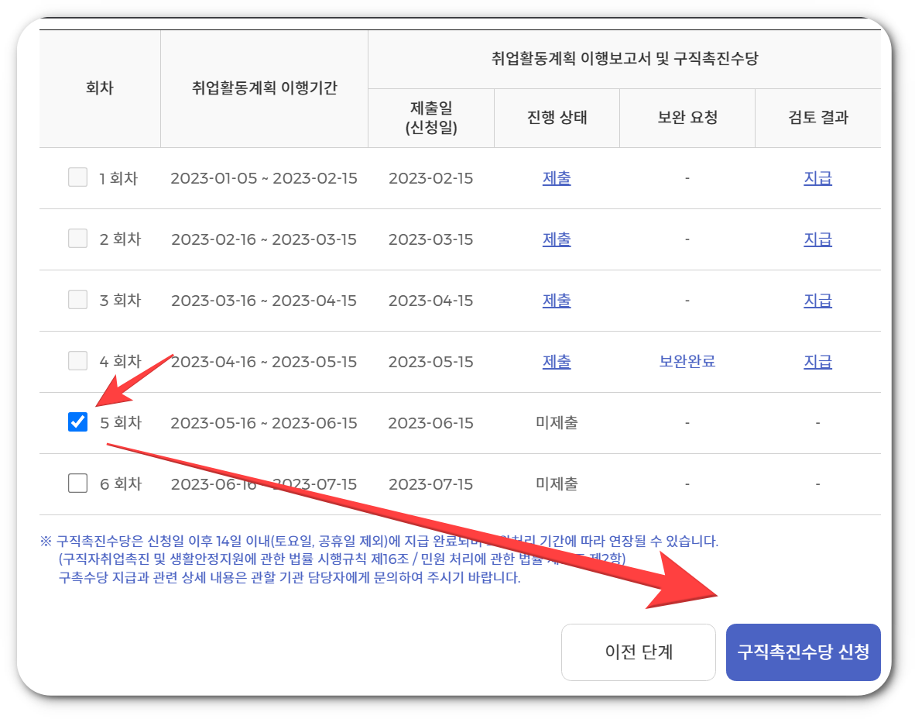Open the 지급 result for round 3
The image size is (915, 719).
click(818, 301)
